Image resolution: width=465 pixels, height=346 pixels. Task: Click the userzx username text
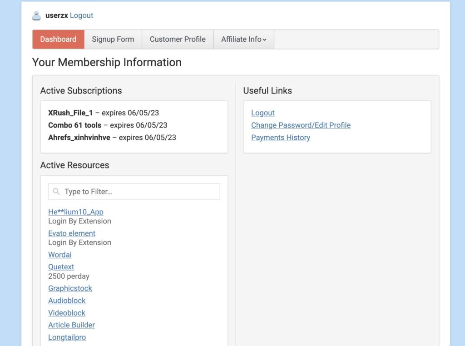tap(57, 15)
